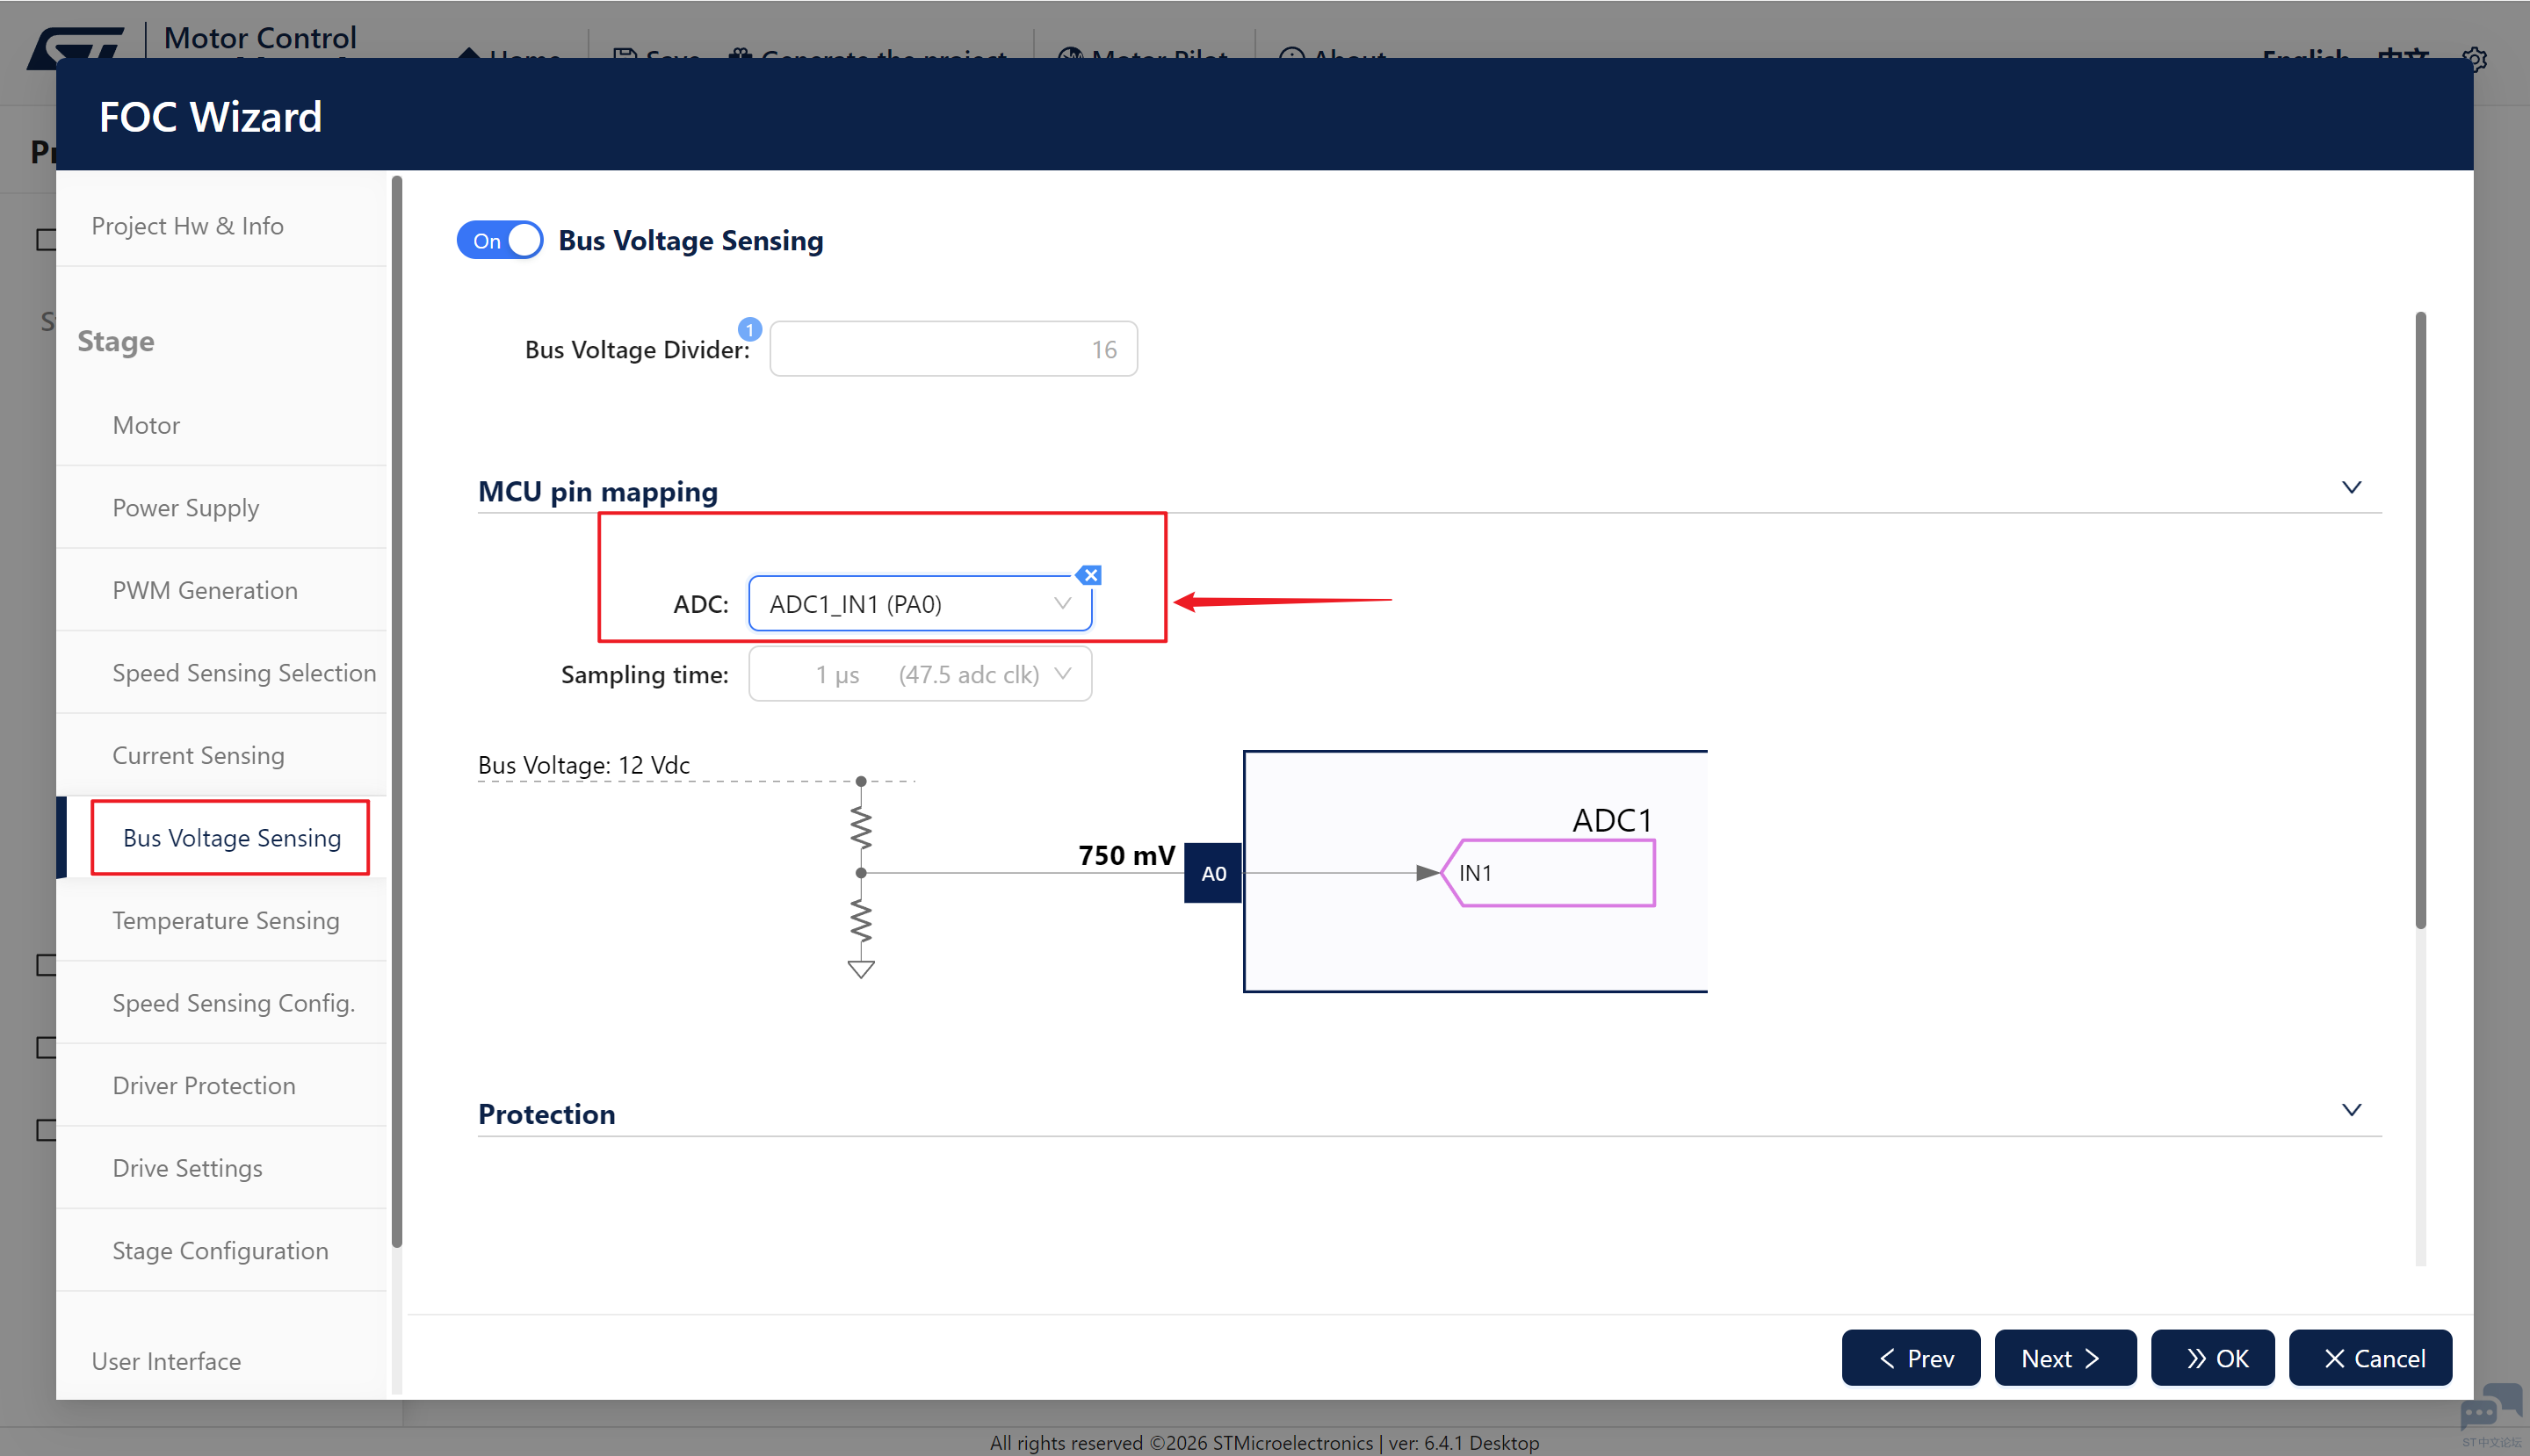Viewport: 2530px width, 1456px height.
Task: Open the ADC pin dropdown
Action: (920, 604)
